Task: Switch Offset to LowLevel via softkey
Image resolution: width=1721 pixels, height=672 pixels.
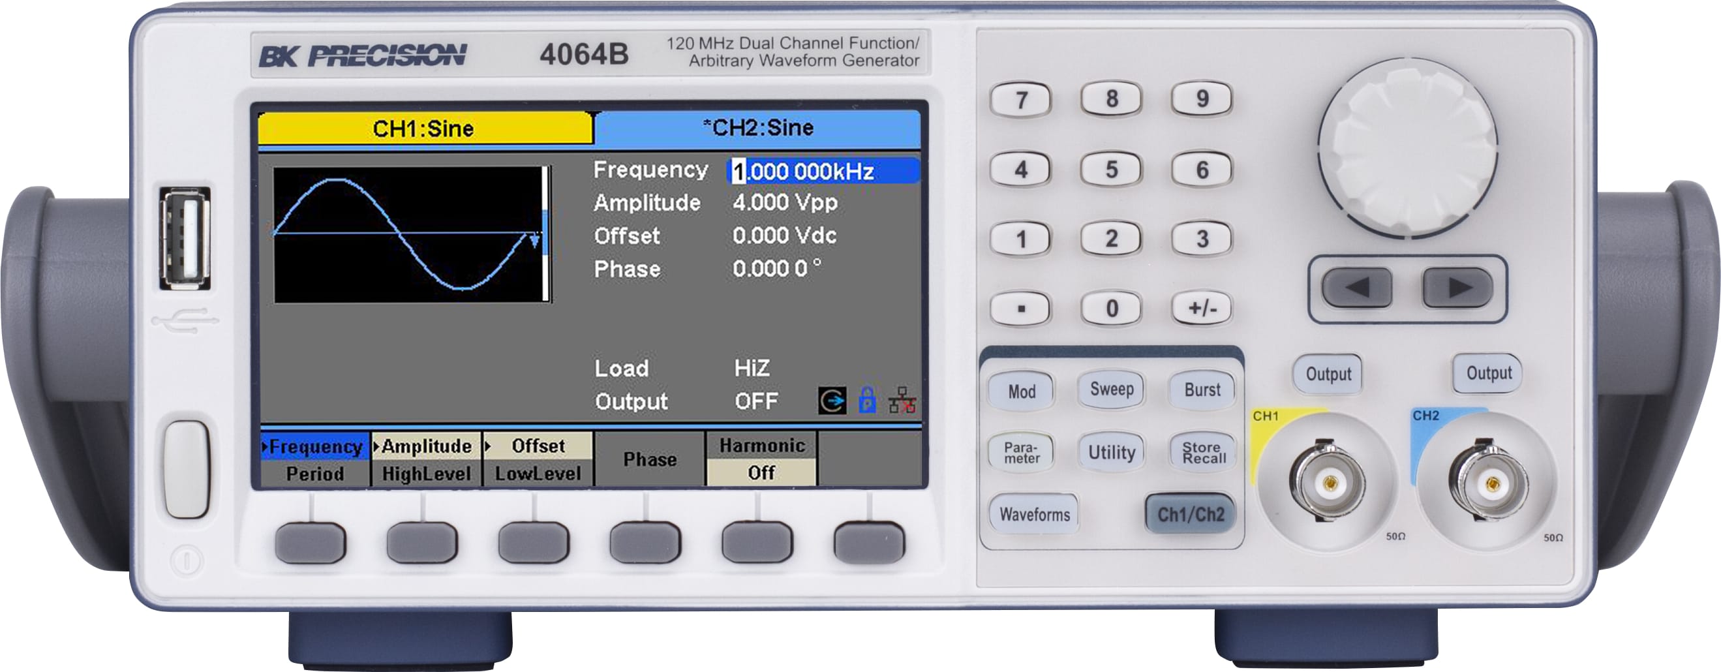Action: pyautogui.click(x=538, y=461)
